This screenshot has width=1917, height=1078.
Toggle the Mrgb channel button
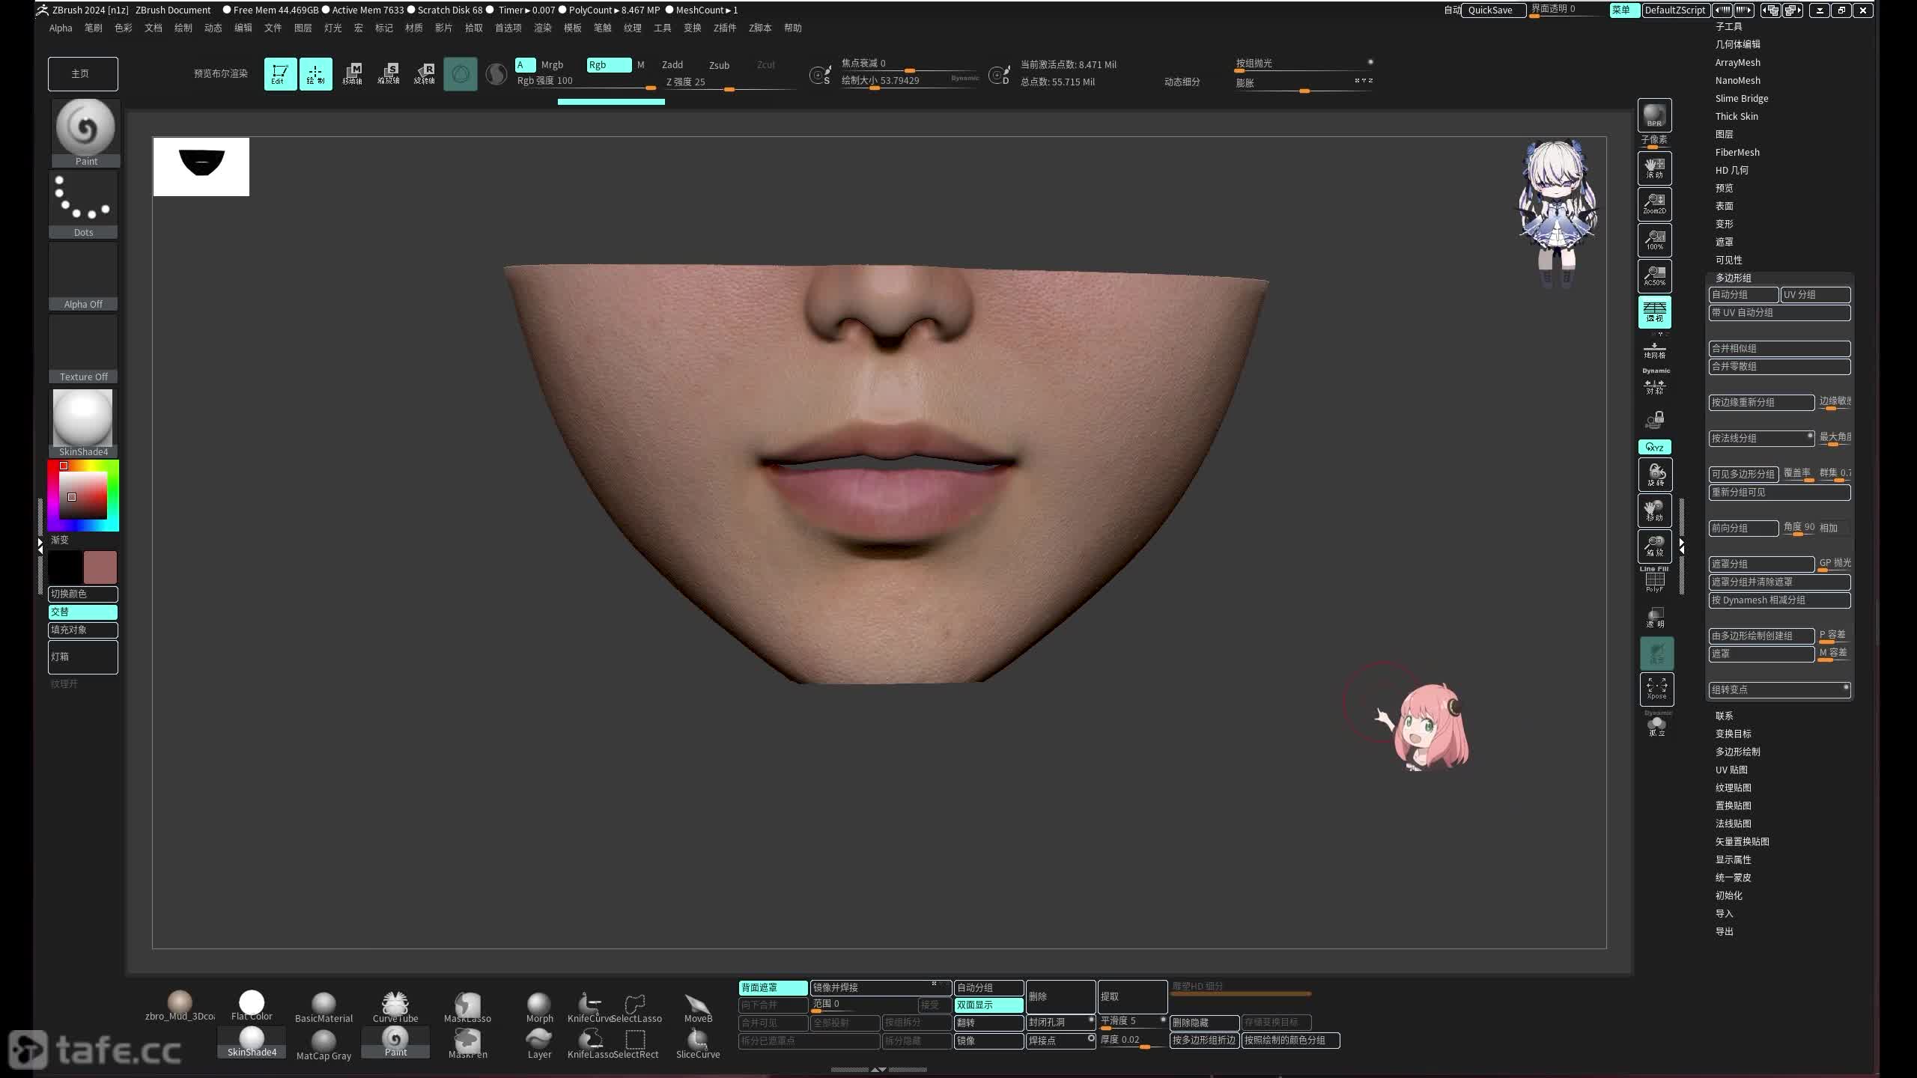tap(552, 65)
